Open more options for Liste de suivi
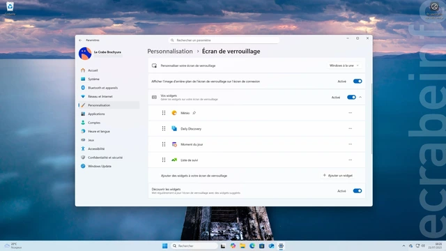Image resolution: width=446 pixels, height=251 pixels. [350, 160]
